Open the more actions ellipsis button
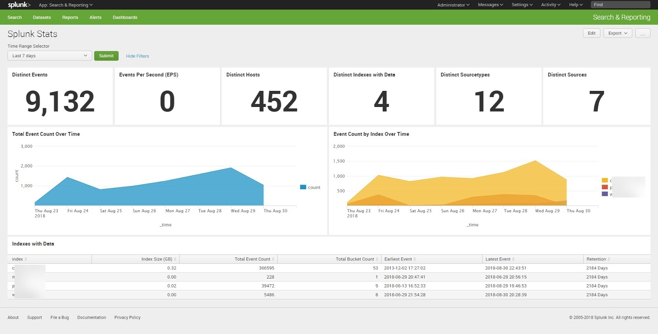This screenshot has width=658, height=334. (642, 33)
